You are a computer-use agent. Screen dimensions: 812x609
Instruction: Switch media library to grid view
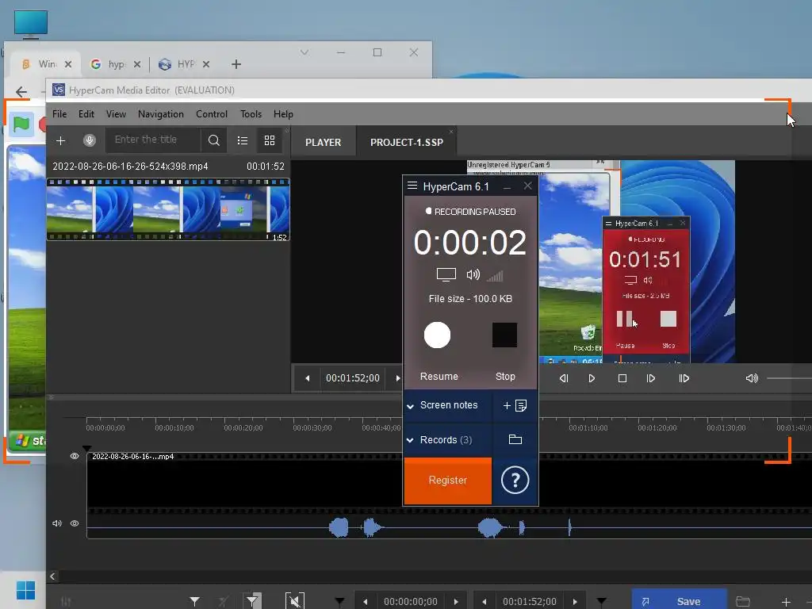pos(270,140)
